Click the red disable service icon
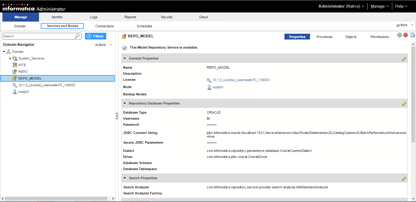The height and width of the screenshot is (202, 416). [x=405, y=35]
